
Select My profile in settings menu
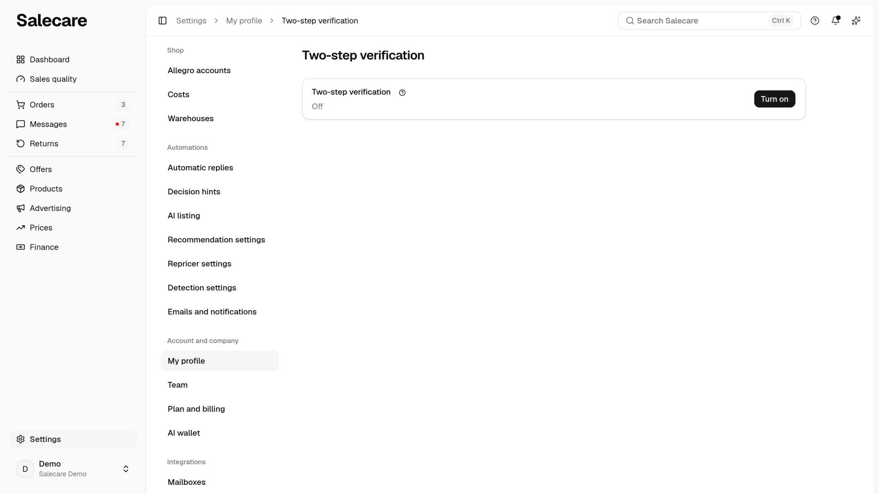pyautogui.click(x=220, y=361)
